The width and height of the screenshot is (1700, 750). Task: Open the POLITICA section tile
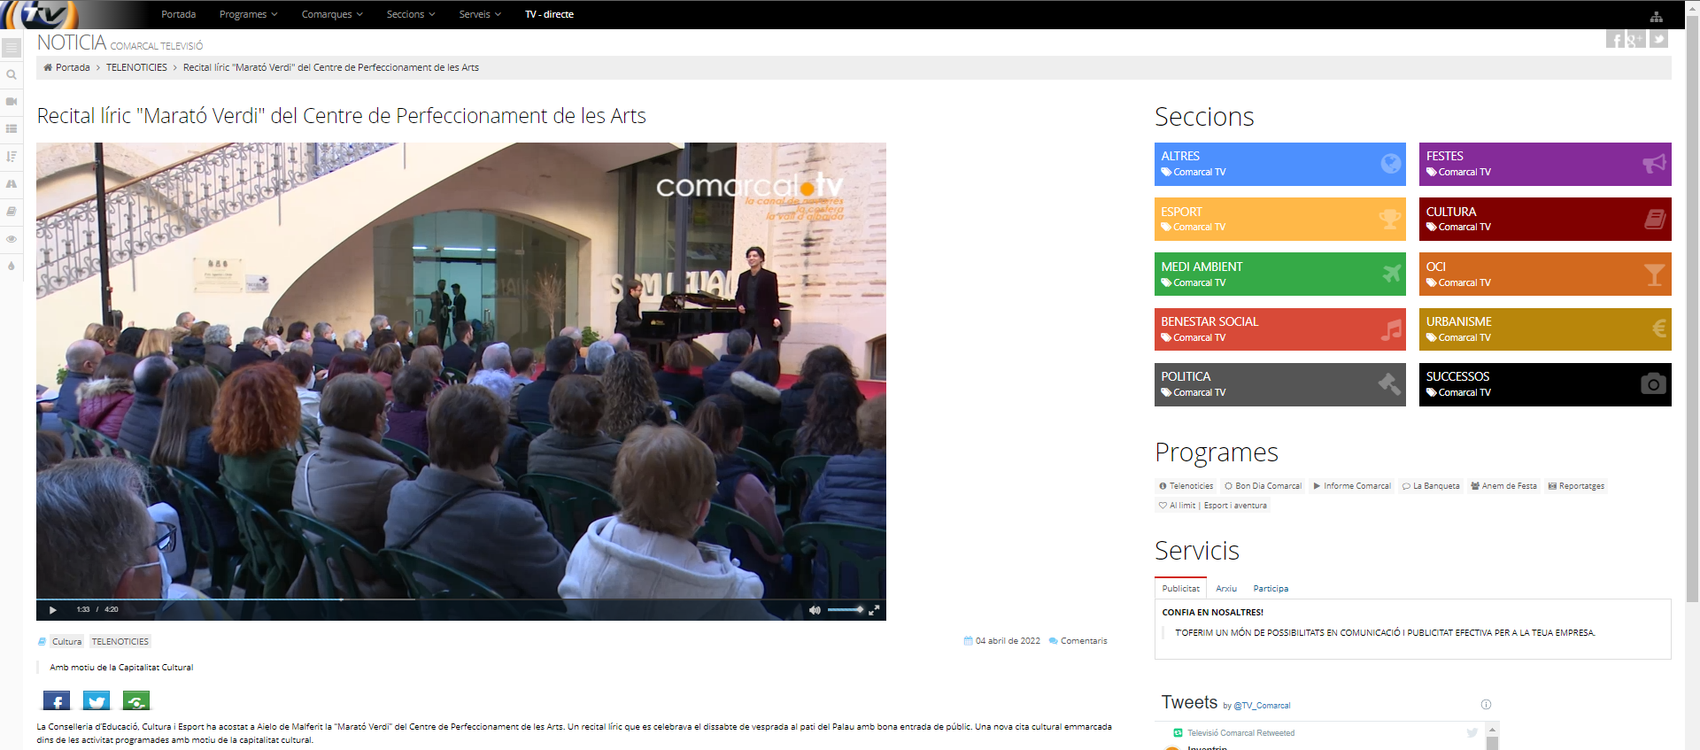[x=1279, y=384]
